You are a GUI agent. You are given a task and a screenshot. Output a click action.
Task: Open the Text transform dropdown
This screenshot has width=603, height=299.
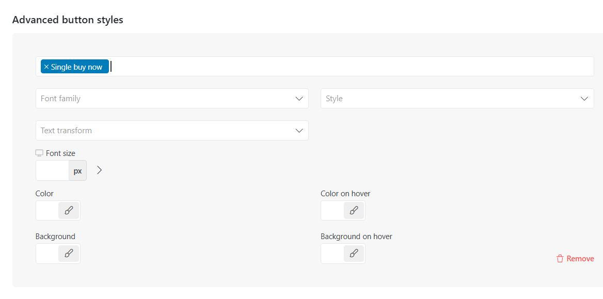click(172, 131)
